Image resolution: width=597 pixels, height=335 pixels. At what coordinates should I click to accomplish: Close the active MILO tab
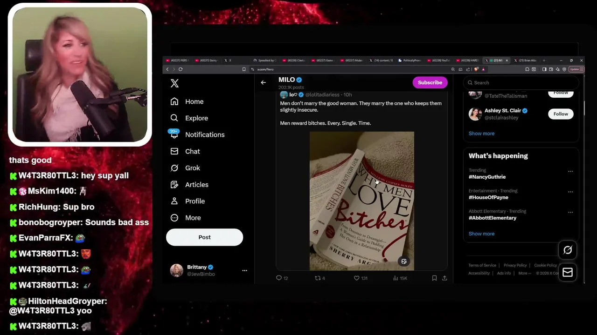[x=507, y=60]
